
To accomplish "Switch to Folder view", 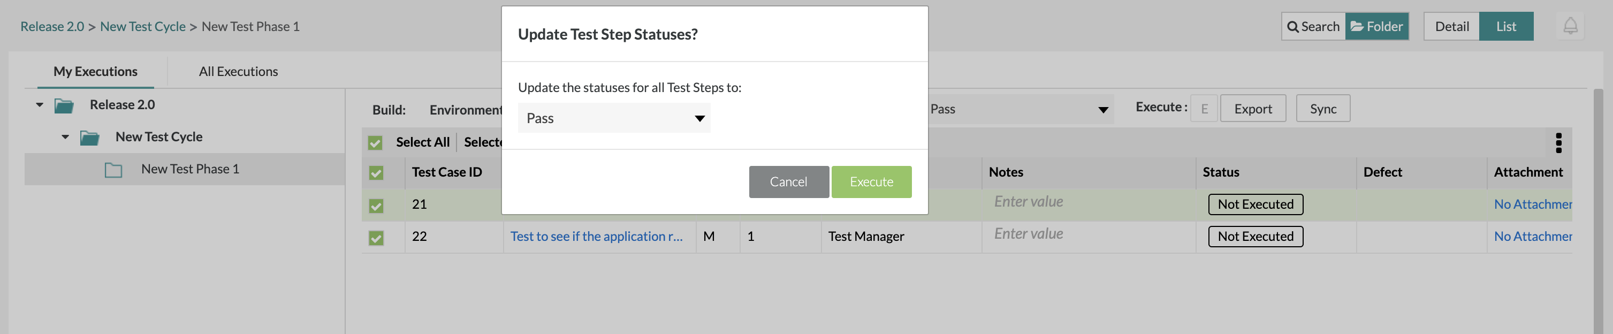I will (1376, 26).
